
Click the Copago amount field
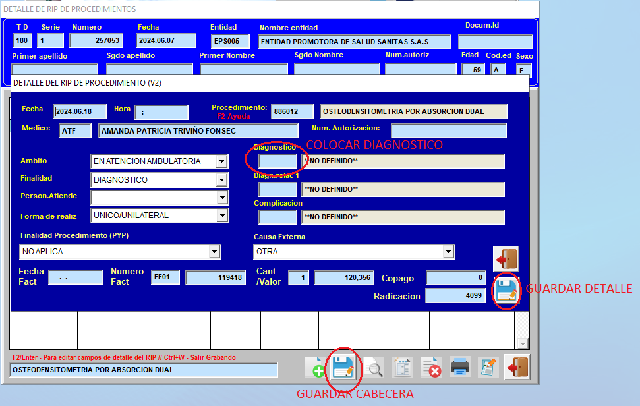(456, 277)
